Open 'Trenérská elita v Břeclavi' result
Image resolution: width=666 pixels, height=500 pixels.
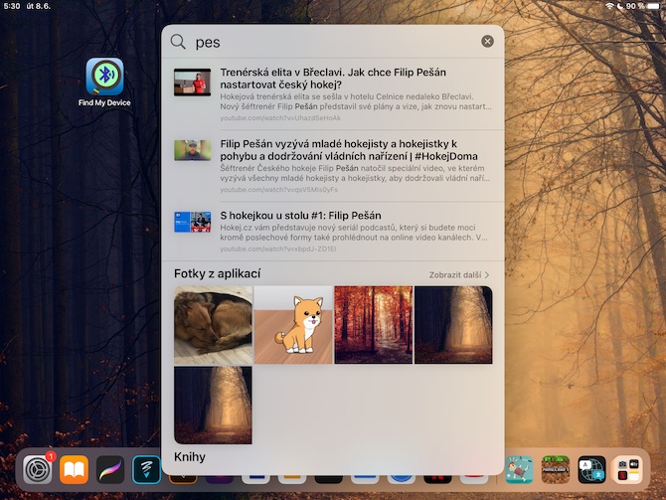333,94
